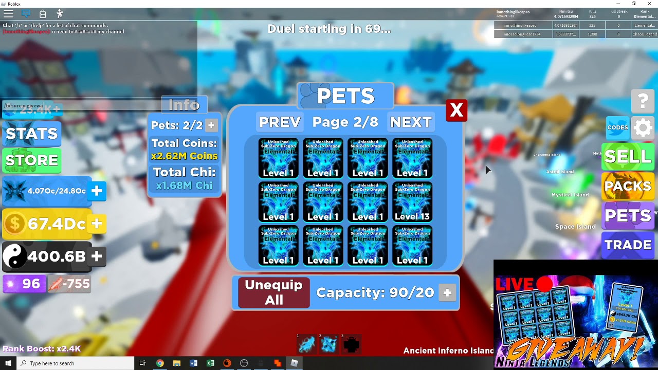Viewport: 658px width, 370px height.
Task: Click the LIVE Giveaway overlay thumbnail
Action: [576, 314]
